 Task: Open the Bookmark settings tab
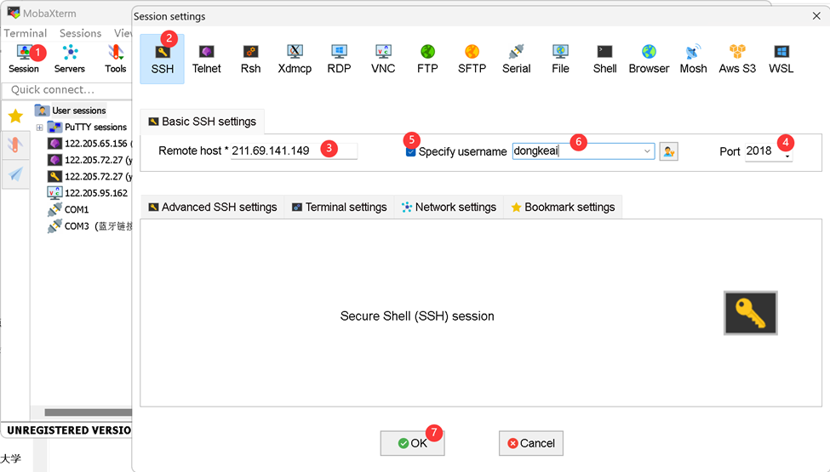(562, 207)
